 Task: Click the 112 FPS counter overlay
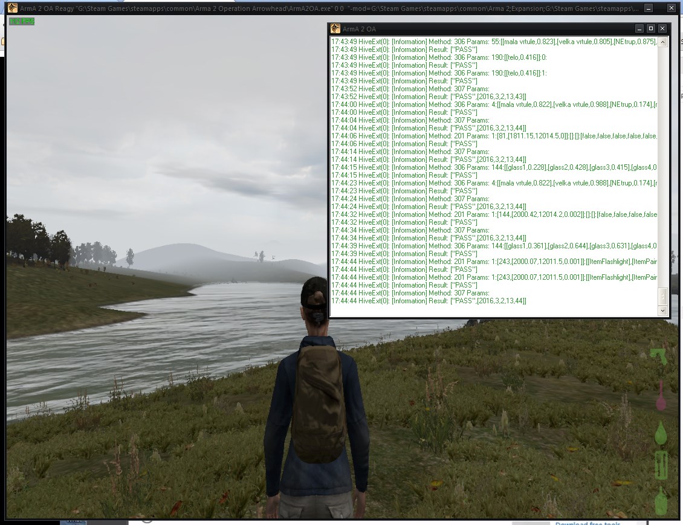coord(22,21)
